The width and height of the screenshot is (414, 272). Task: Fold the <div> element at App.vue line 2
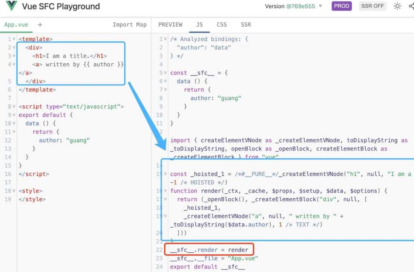pyautogui.click(x=14, y=47)
